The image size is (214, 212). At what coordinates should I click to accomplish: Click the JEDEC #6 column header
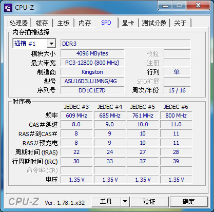point(176,107)
